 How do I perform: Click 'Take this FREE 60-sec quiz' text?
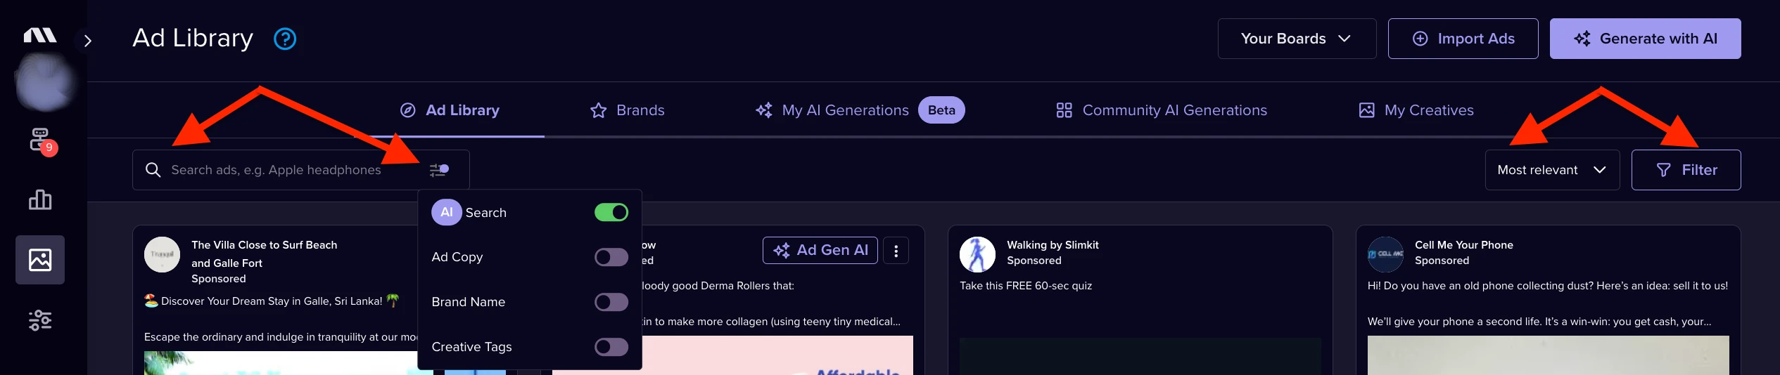[1026, 286]
